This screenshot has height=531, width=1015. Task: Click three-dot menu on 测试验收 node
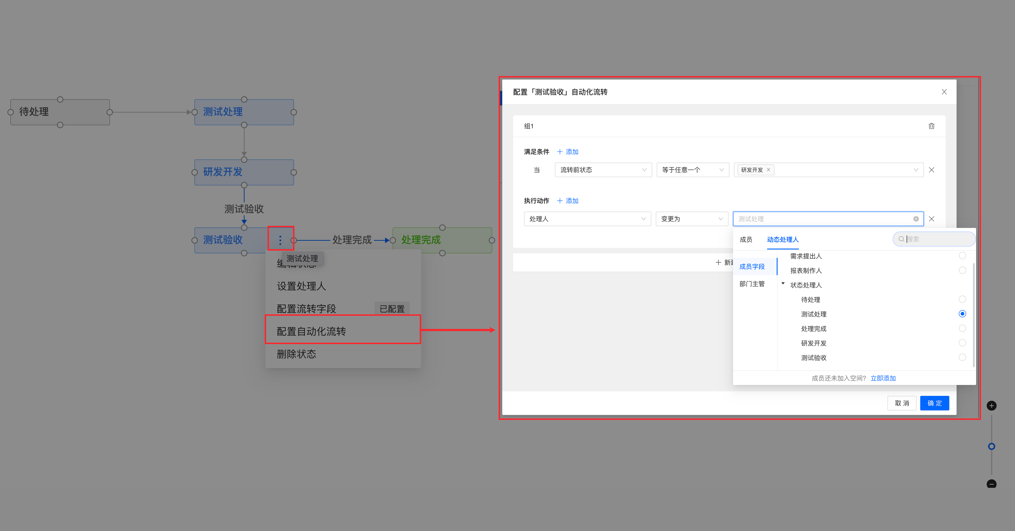(x=280, y=240)
